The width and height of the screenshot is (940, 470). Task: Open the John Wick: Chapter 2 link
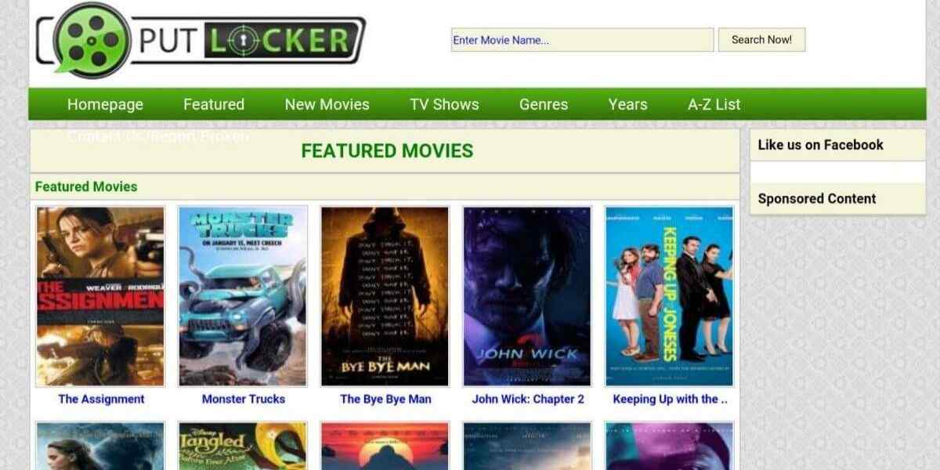tap(528, 399)
